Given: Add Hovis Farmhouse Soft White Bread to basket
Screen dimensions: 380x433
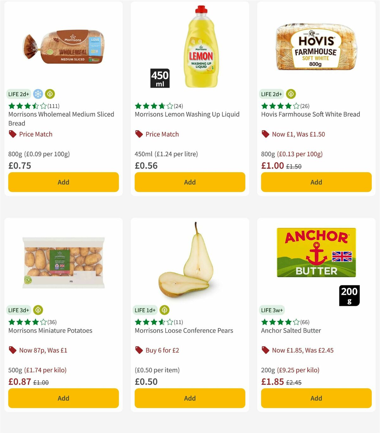Looking at the screenshot, I should (x=316, y=182).
